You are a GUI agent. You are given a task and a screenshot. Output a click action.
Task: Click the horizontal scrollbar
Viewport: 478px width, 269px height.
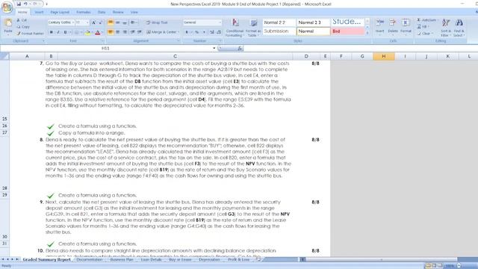coord(381,259)
